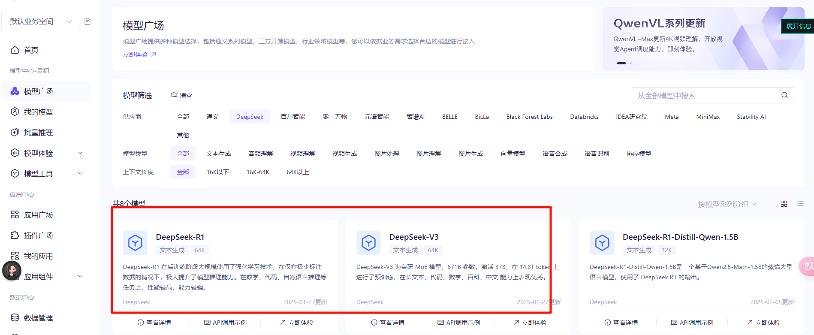Click first banner carousel indicator
Image resolution: width=814 pixels, height=335 pixels.
621,63
